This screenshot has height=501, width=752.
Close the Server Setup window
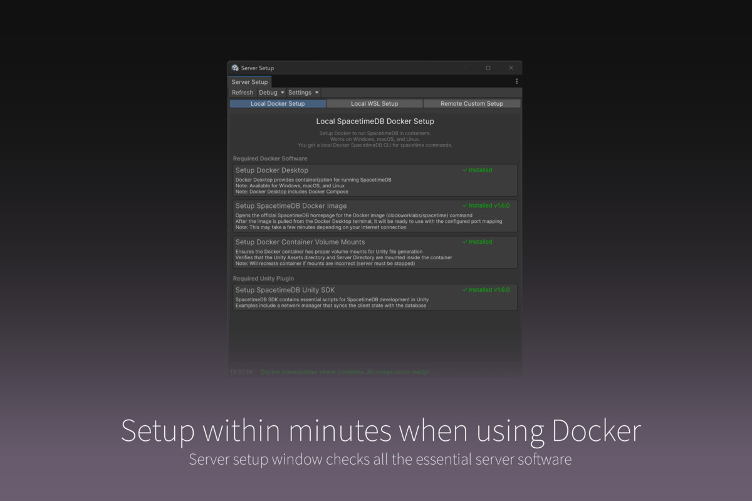[x=511, y=68]
